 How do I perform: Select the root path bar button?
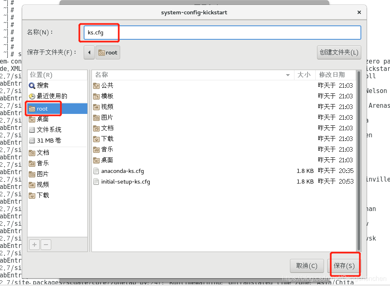coord(108,52)
